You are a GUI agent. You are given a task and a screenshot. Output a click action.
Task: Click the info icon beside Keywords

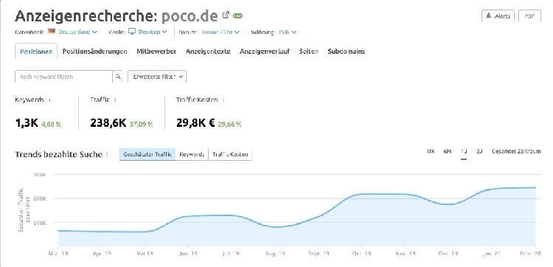point(49,100)
